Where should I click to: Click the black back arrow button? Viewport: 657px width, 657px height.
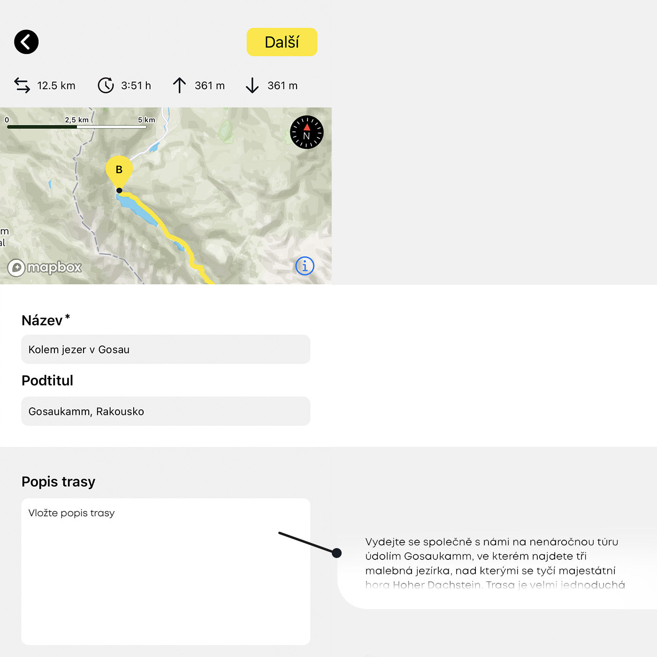pos(26,42)
